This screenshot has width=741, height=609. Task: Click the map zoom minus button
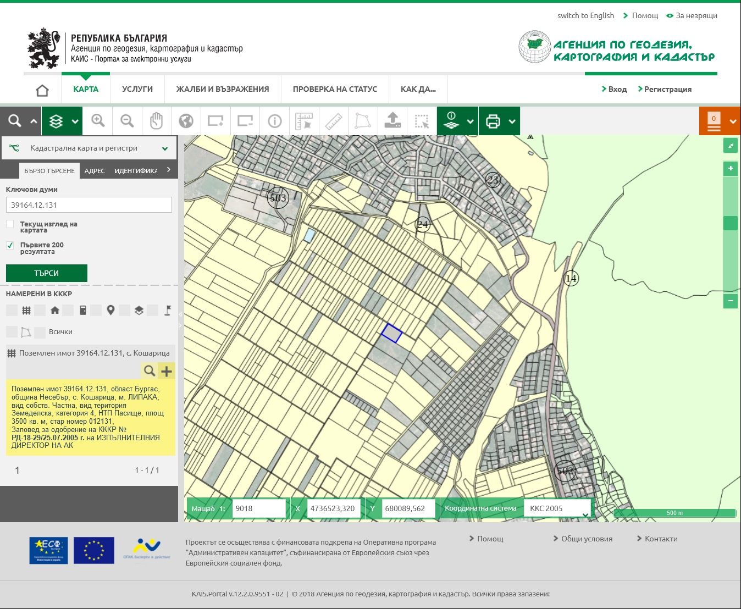coord(731,301)
